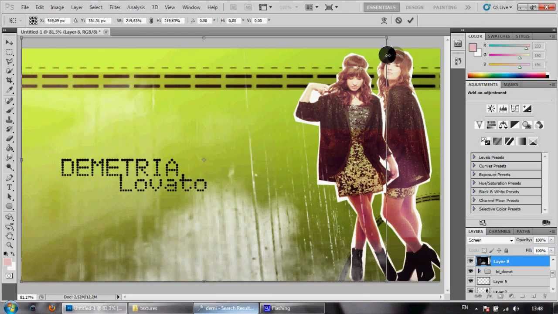The image size is (558, 314).
Task: Open the Filter menu
Action: (115, 7)
